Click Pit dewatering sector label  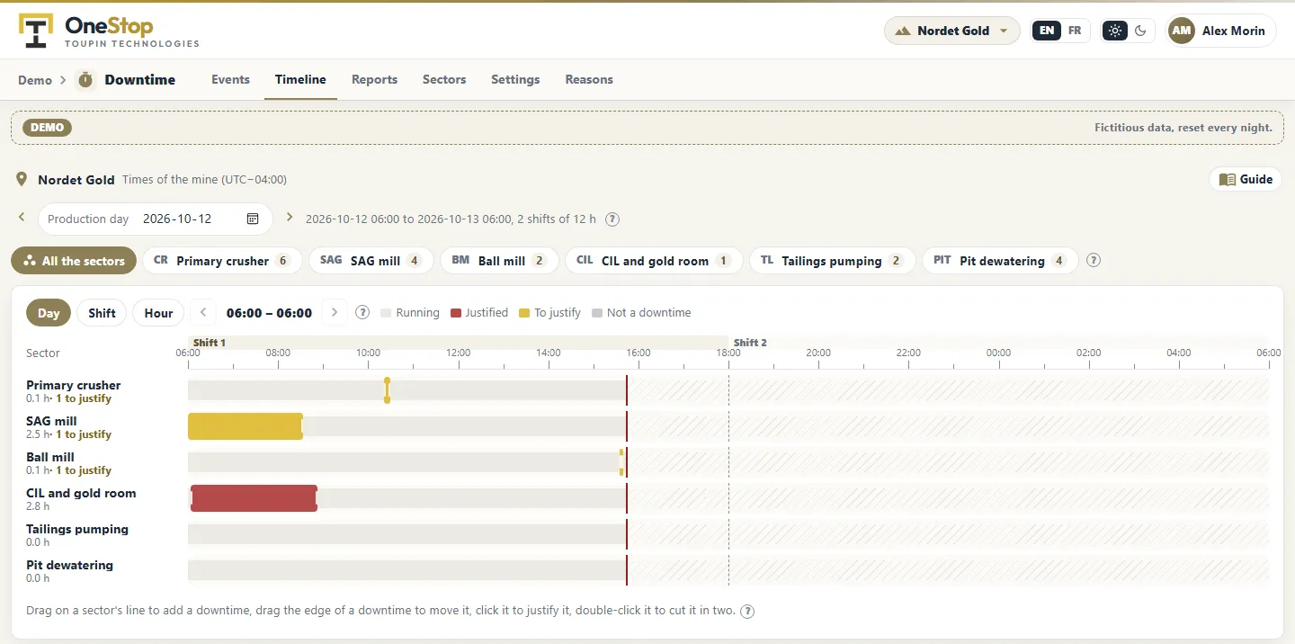tap(69, 565)
